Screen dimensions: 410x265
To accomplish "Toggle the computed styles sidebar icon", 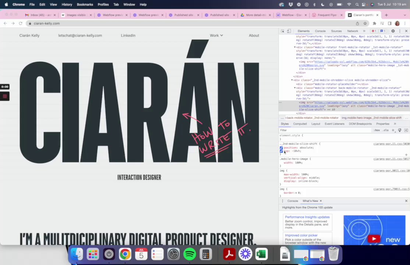I will click(406, 130).
